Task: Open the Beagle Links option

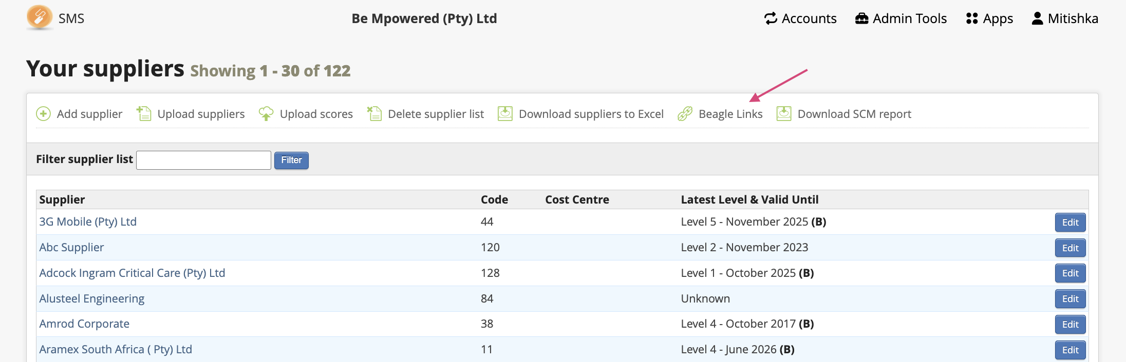Action: point(730,114)
